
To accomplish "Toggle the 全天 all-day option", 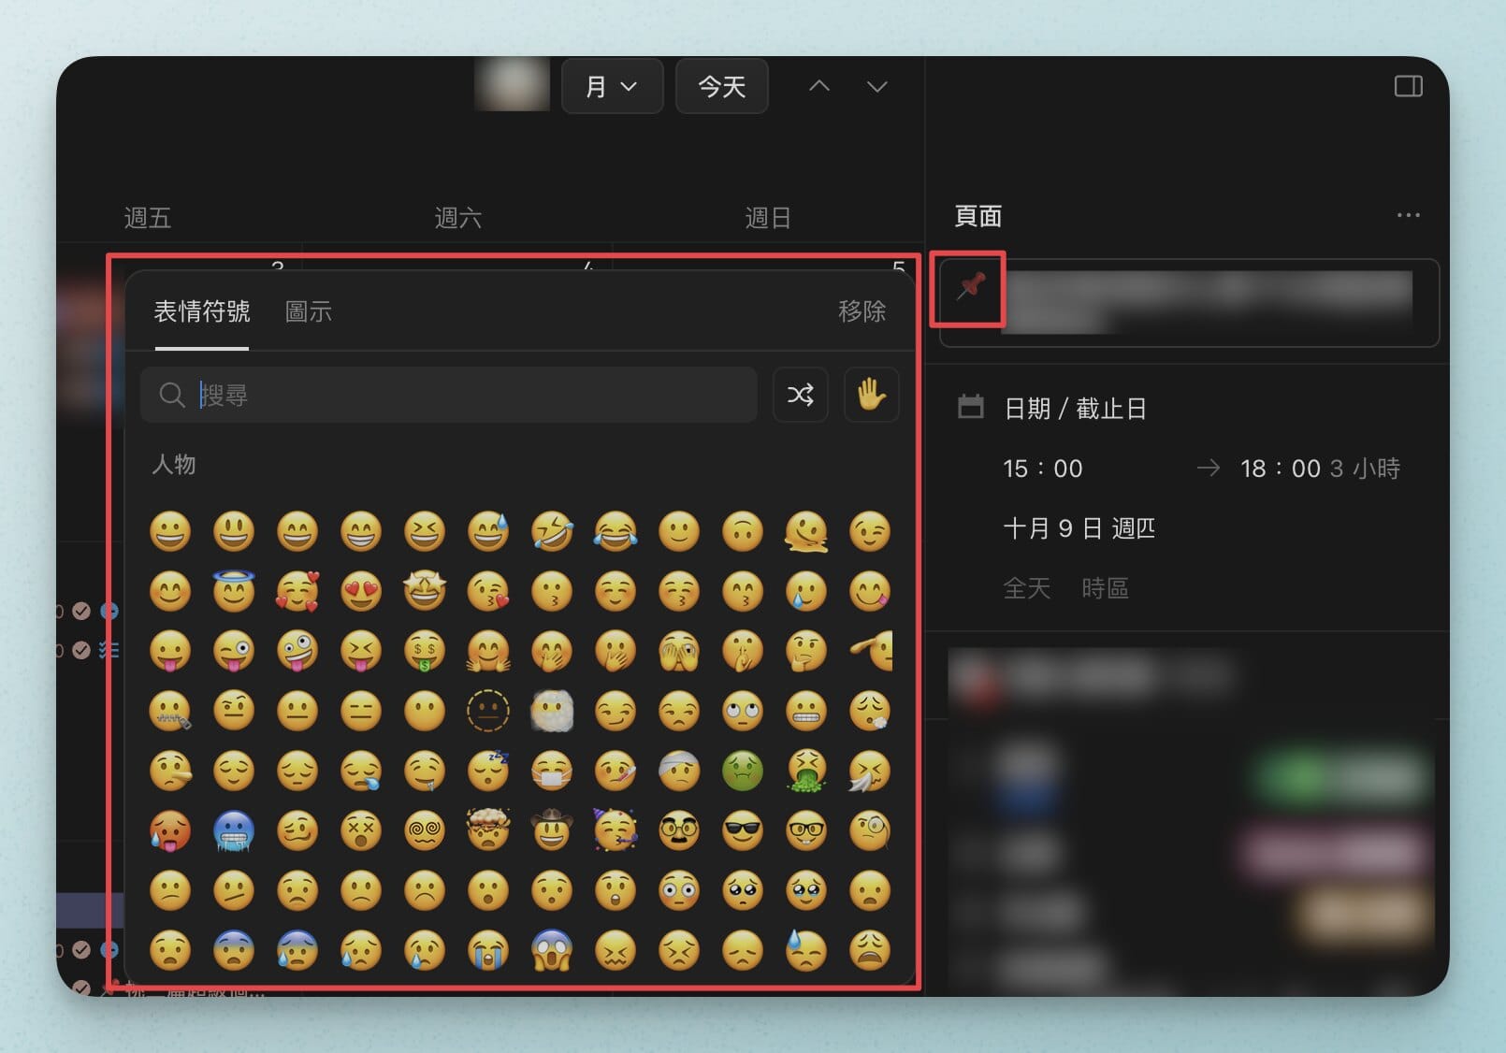I will pos(1026,588).
